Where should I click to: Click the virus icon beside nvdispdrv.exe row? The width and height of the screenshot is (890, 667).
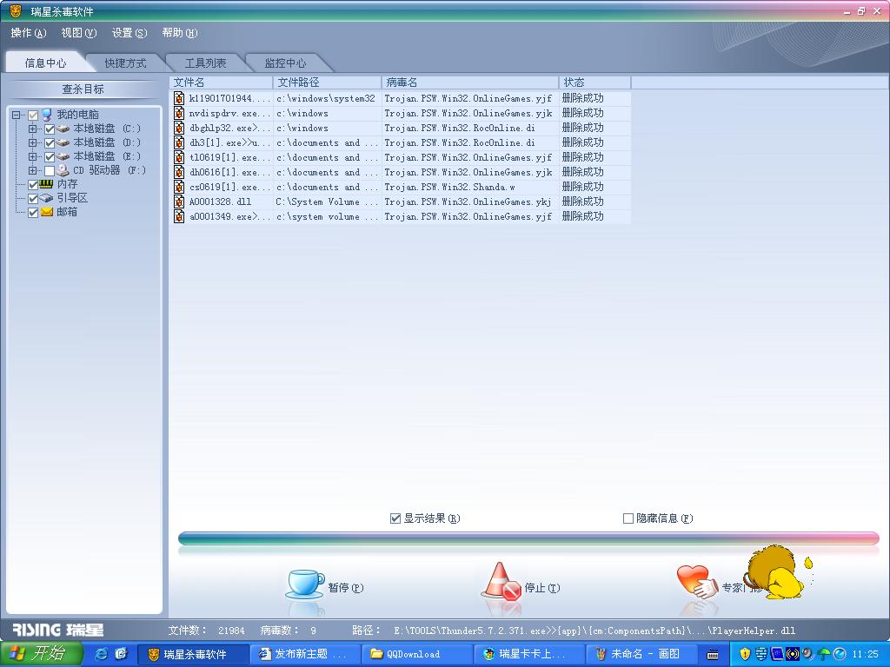pos(179,113)
